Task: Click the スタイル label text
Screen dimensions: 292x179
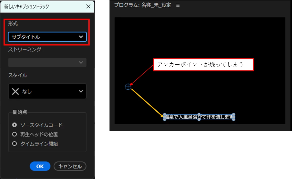Action: pyautogui.click(x=18, y=75)
